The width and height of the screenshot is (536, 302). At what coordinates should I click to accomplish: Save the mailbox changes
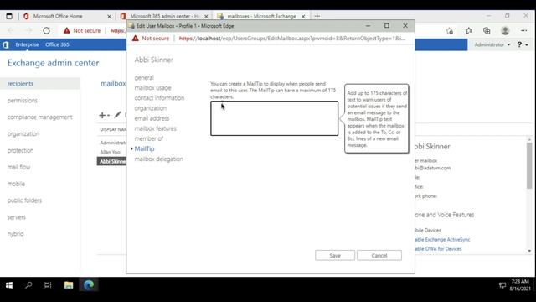click(x=335, y=255)
